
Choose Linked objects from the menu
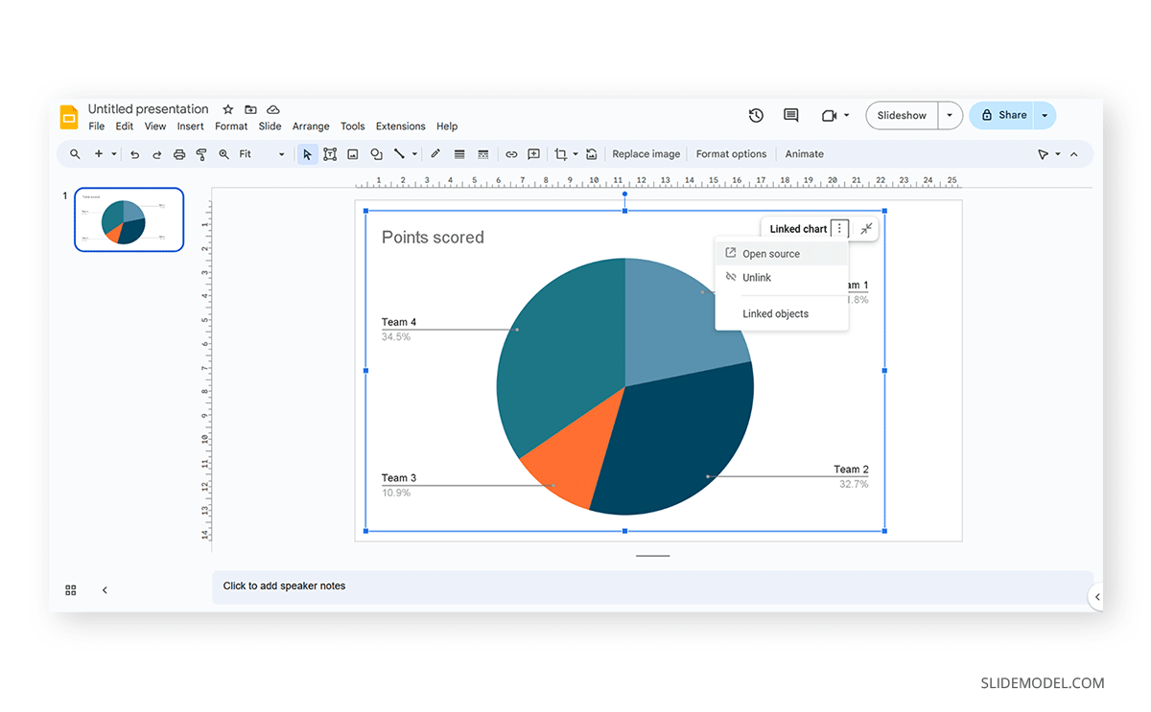click(x=782, y=314)
